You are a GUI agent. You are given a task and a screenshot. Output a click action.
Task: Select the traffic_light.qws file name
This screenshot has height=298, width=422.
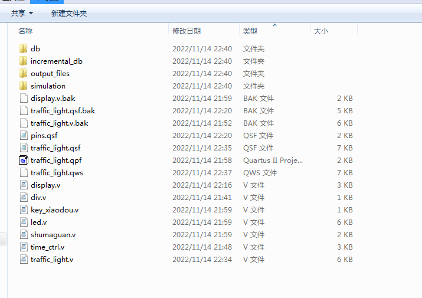(55, 172)
